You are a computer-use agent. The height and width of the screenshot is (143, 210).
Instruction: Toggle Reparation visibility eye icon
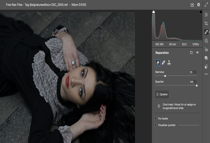197,52
